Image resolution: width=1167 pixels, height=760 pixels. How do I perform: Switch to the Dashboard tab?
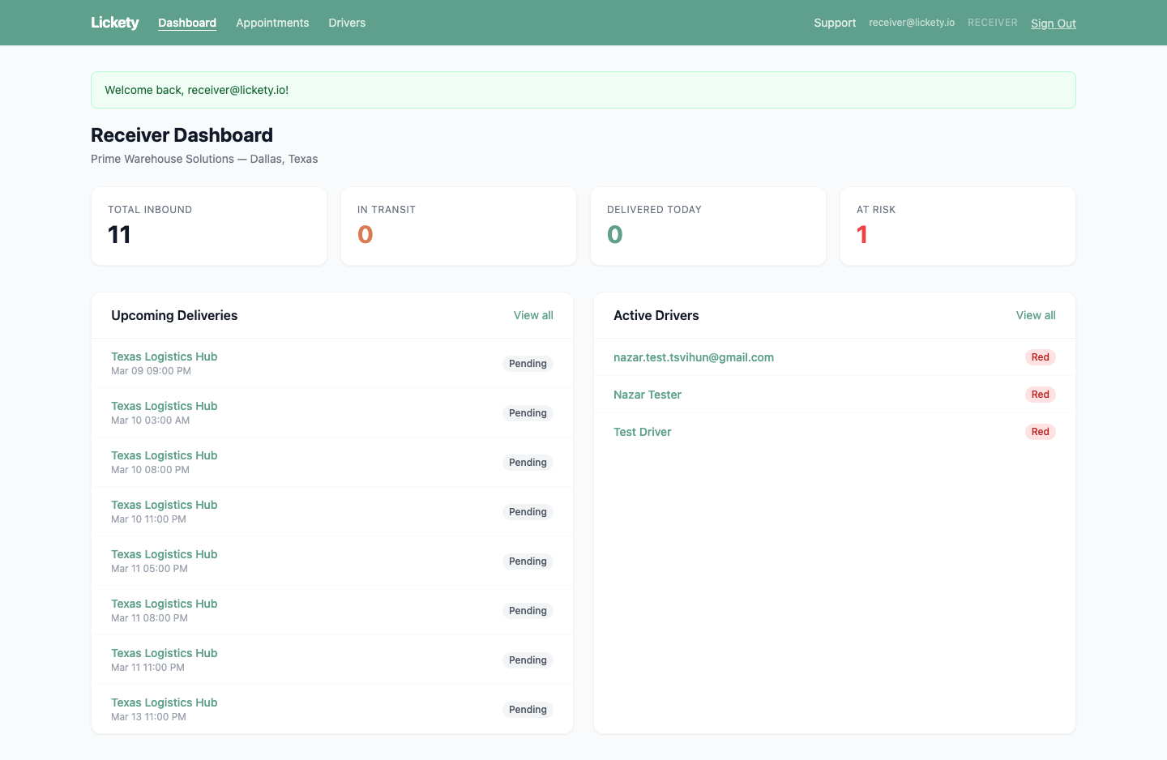click(187, 23)
